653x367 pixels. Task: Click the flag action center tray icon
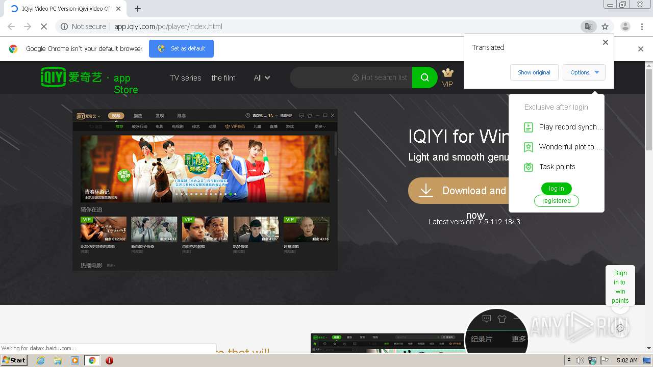click(605, 360)
